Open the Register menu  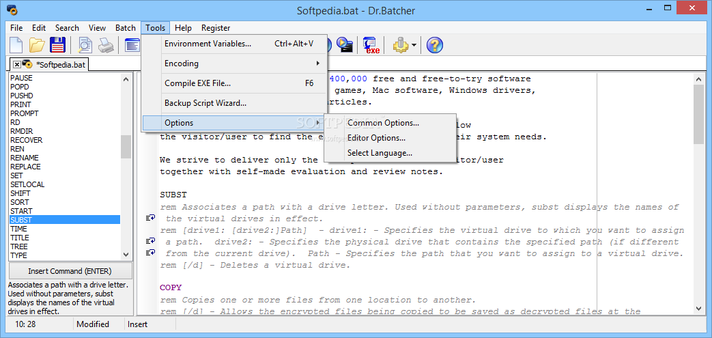(x=216, y=28)
